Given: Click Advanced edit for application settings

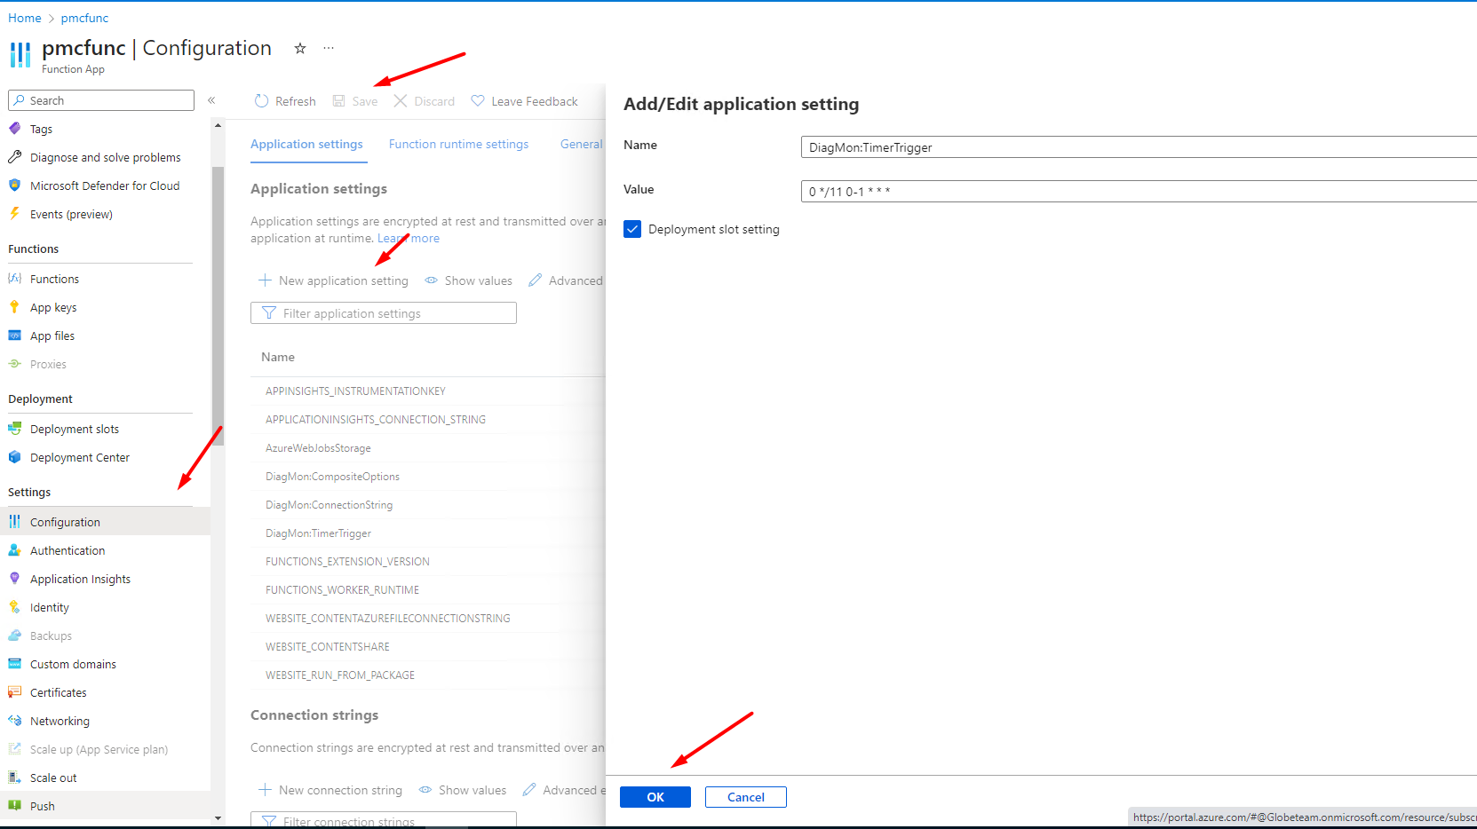Looking at the screenshot, I should (566, 280).
